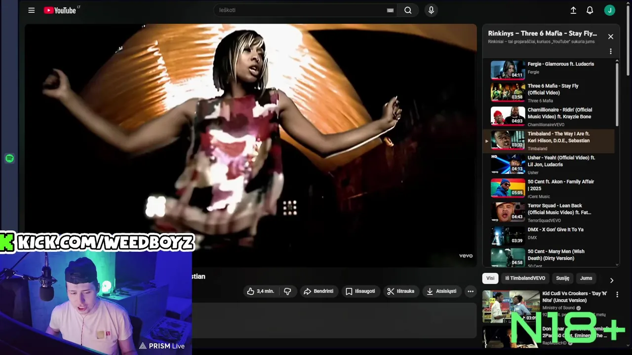Image resolution: width=632 pixels, height=355 pixels.
Task: Click the Fergie channel name in playlist
Action: click(533, 72)
